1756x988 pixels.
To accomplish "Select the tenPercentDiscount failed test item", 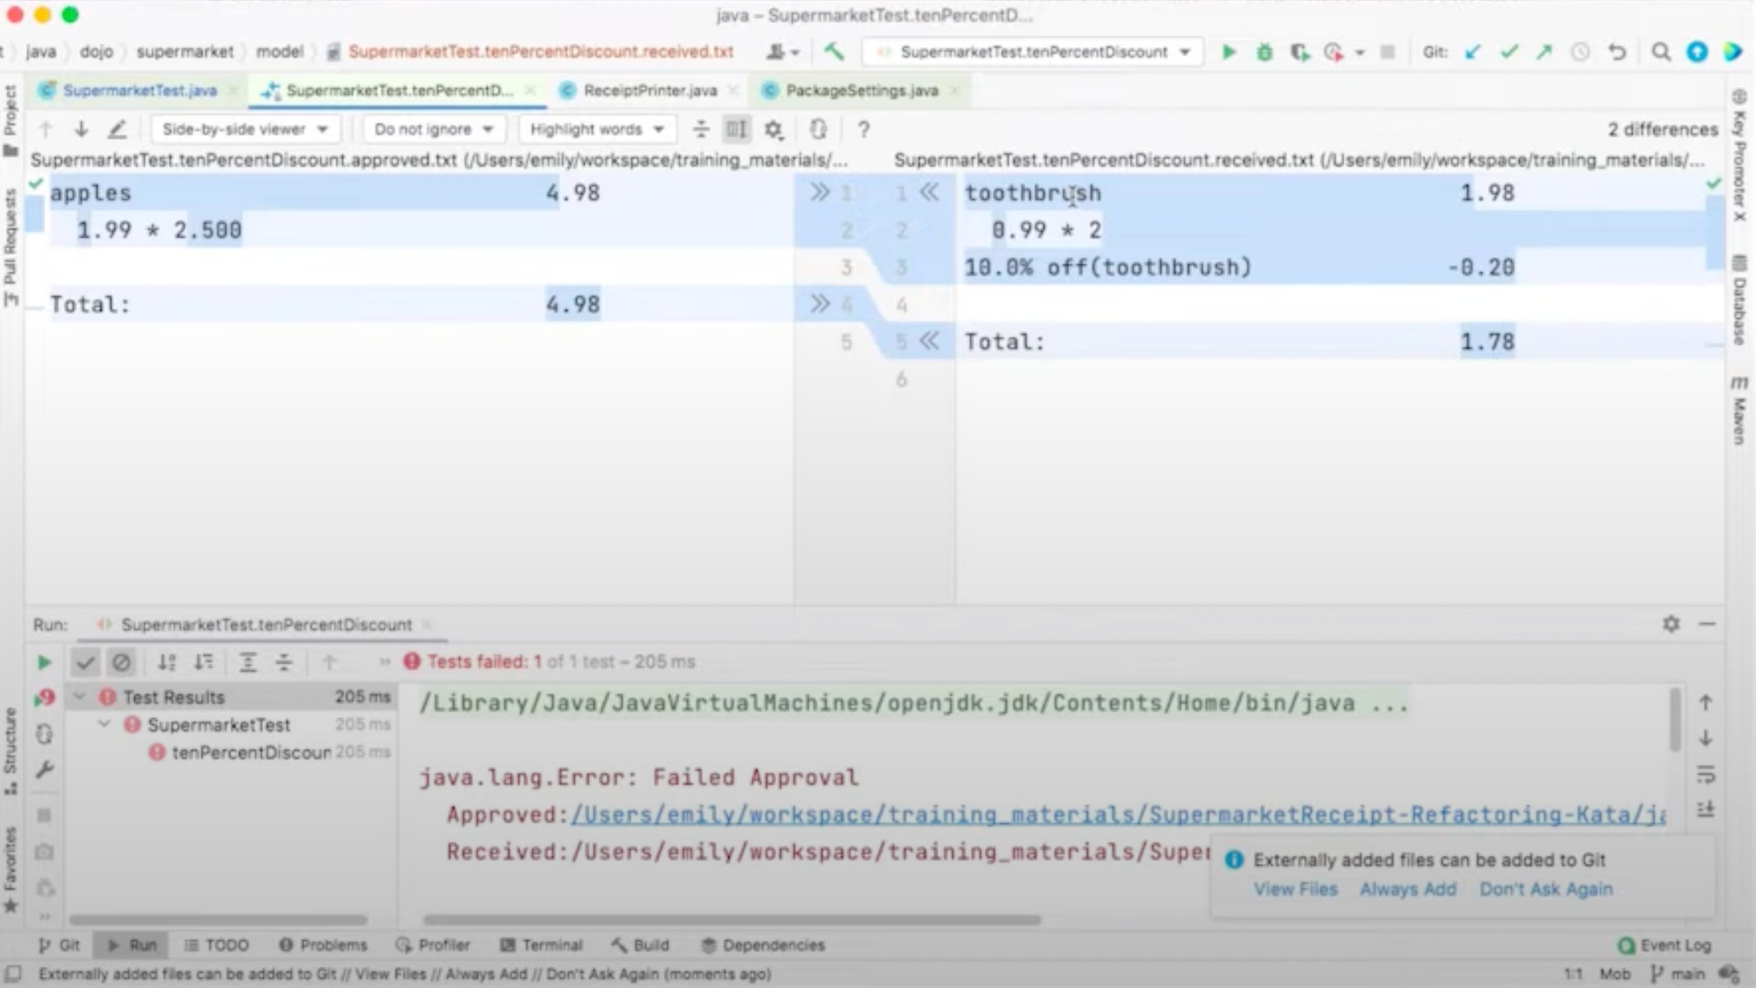I will click(x=251, y=753).
